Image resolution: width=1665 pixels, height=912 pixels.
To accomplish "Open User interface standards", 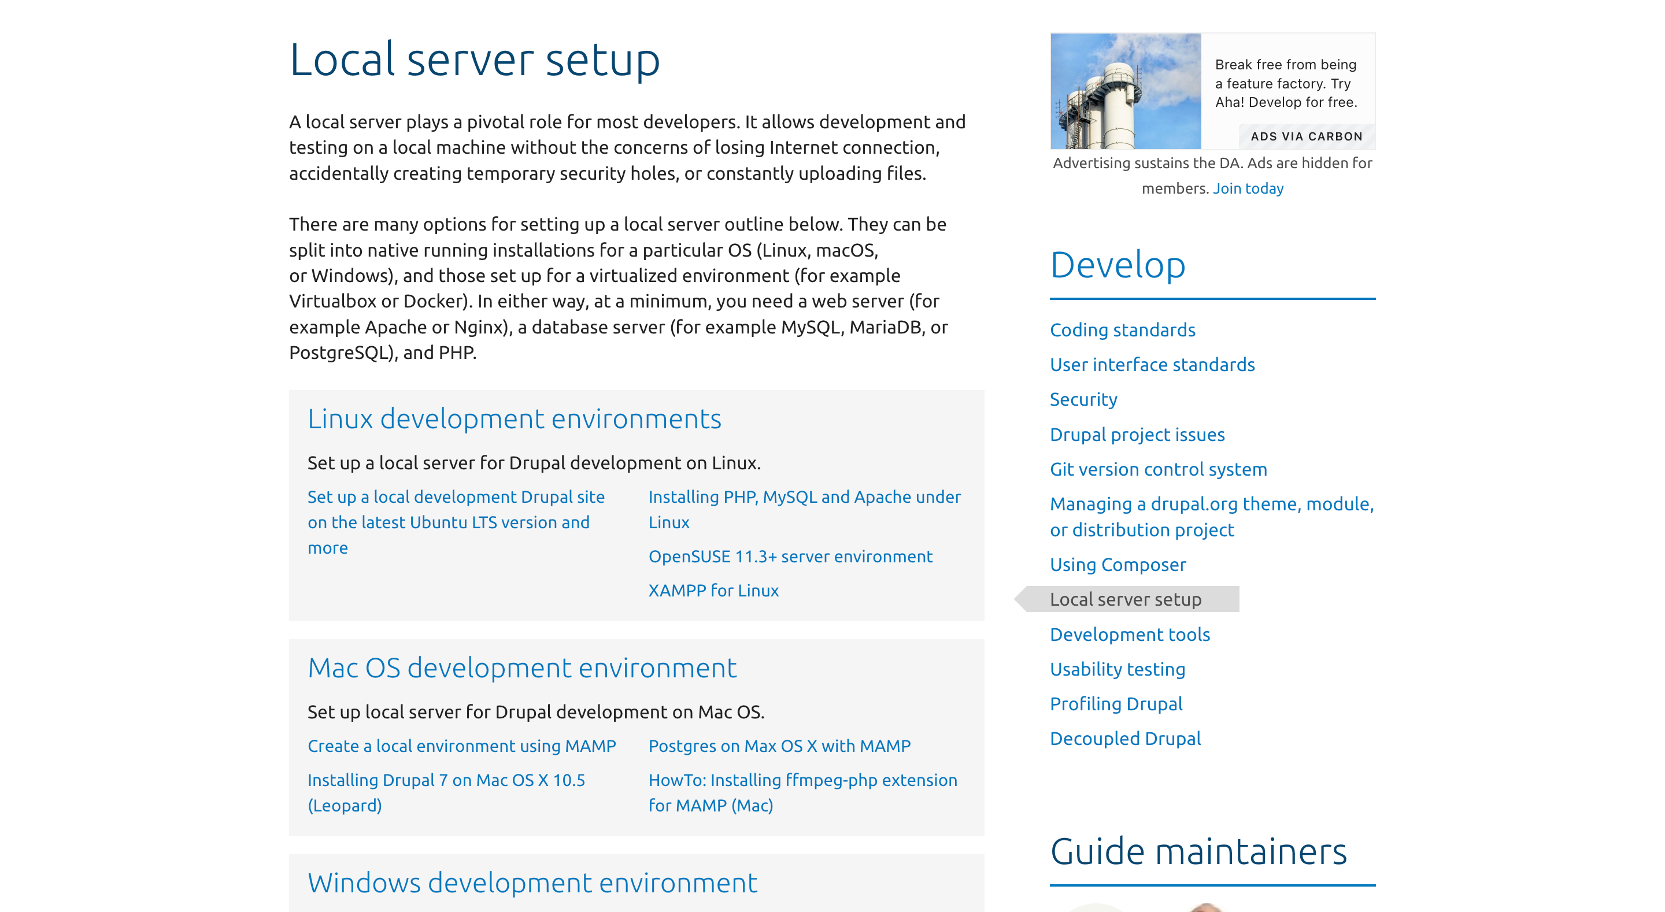I will [1152, 365].
